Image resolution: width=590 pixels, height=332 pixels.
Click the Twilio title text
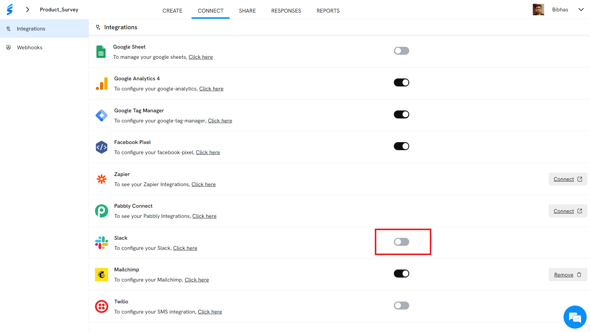click(x=121, y=302)
